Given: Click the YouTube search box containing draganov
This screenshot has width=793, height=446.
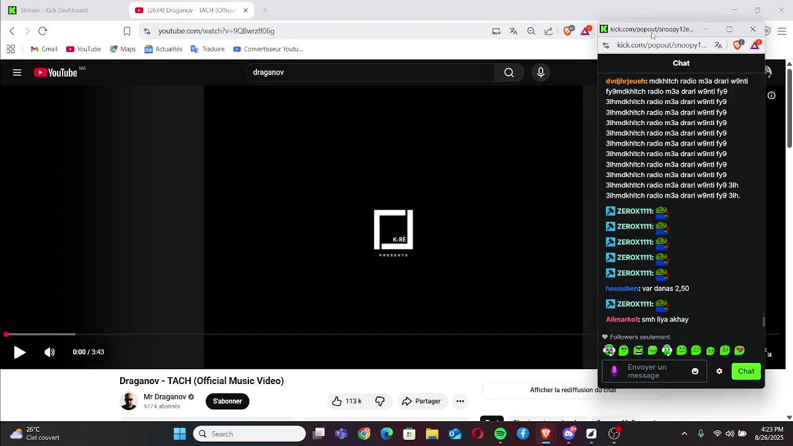Looking at the screenshot, I should pyautogui.click(x=370, y=72).
